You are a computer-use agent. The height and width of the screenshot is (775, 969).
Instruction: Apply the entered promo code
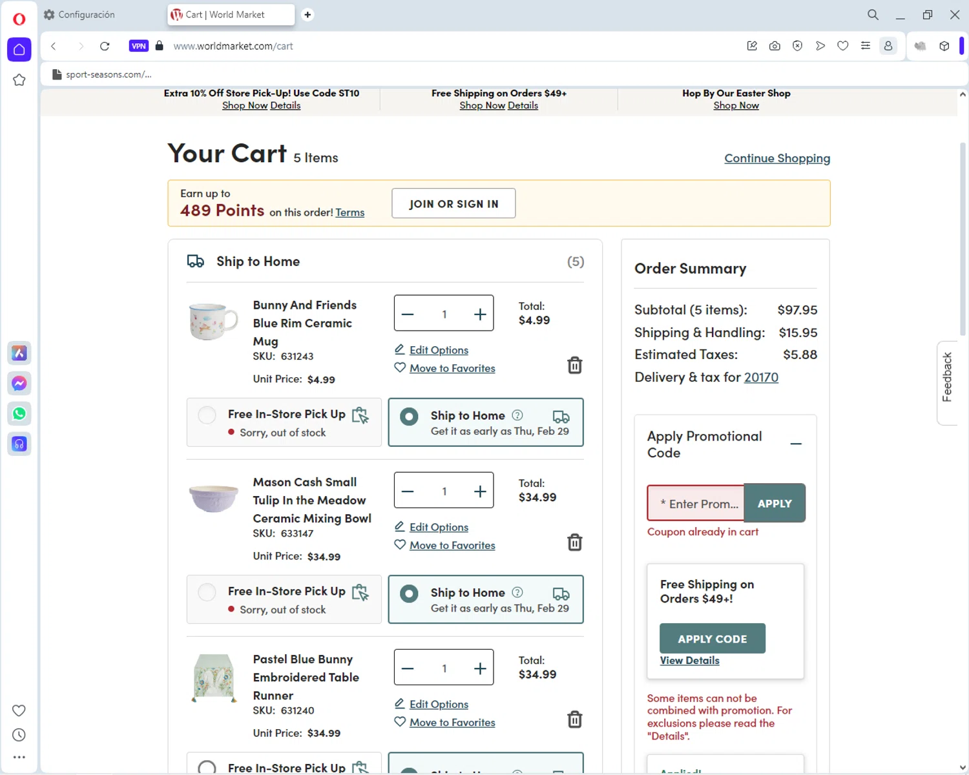coord(775,503)
